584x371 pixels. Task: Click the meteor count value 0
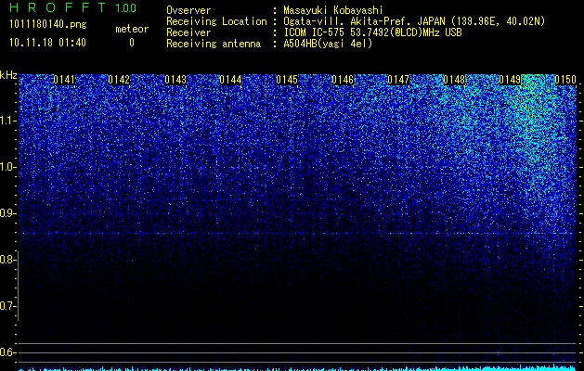(x=132, y=43)
